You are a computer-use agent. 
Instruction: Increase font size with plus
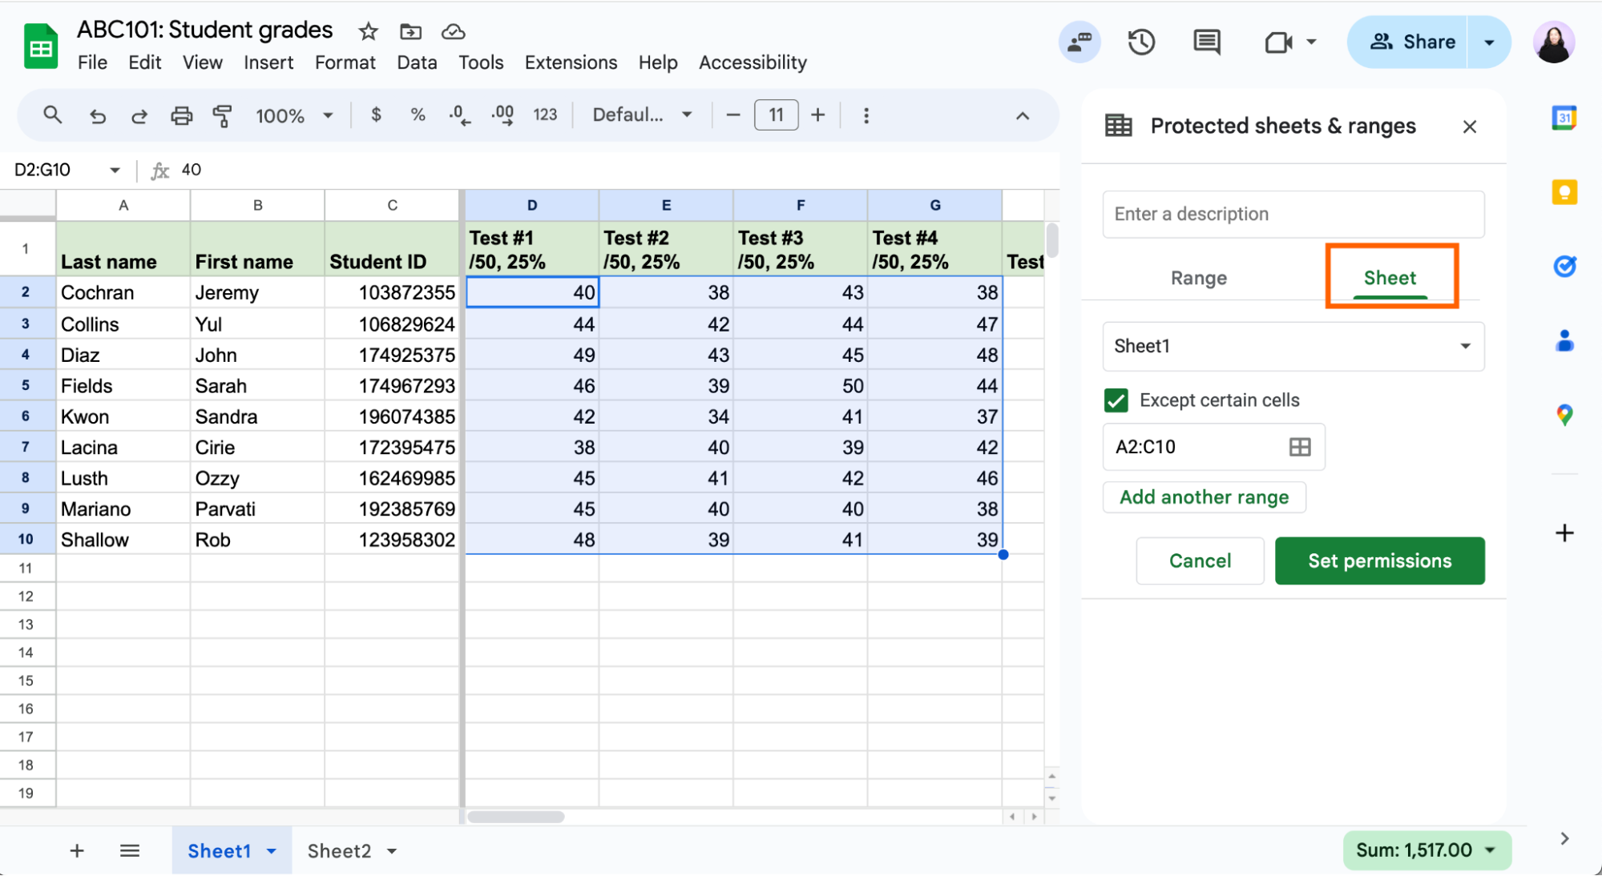point(817,115)
